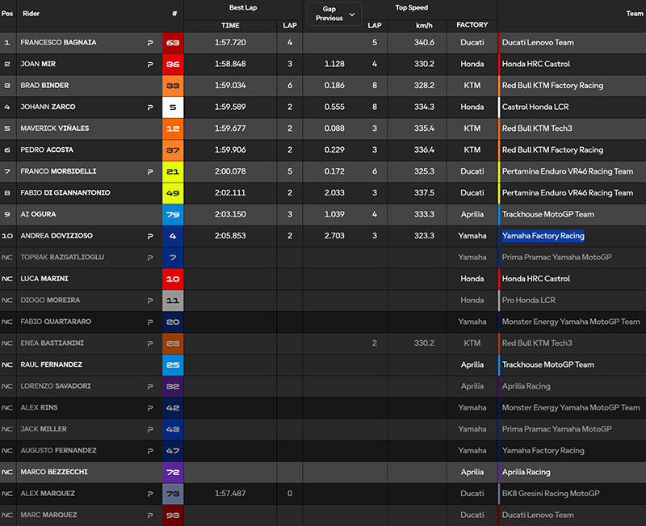The height and width of the screenshot is (526, 646).
Task: Sort by the Rider column header
Action: 31,14
